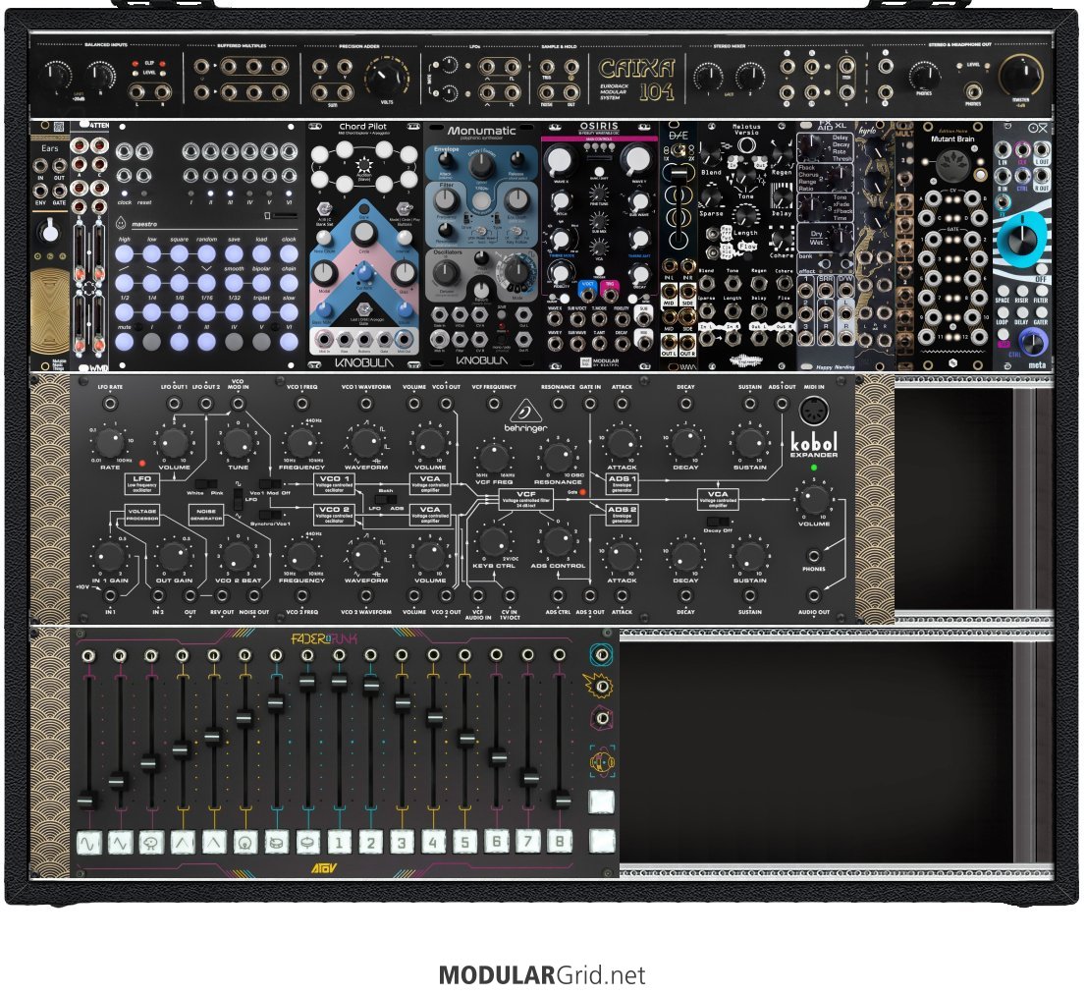
Task: Click the Kobol MIDI IN DIN socket
Action: (x=814, y=413)
